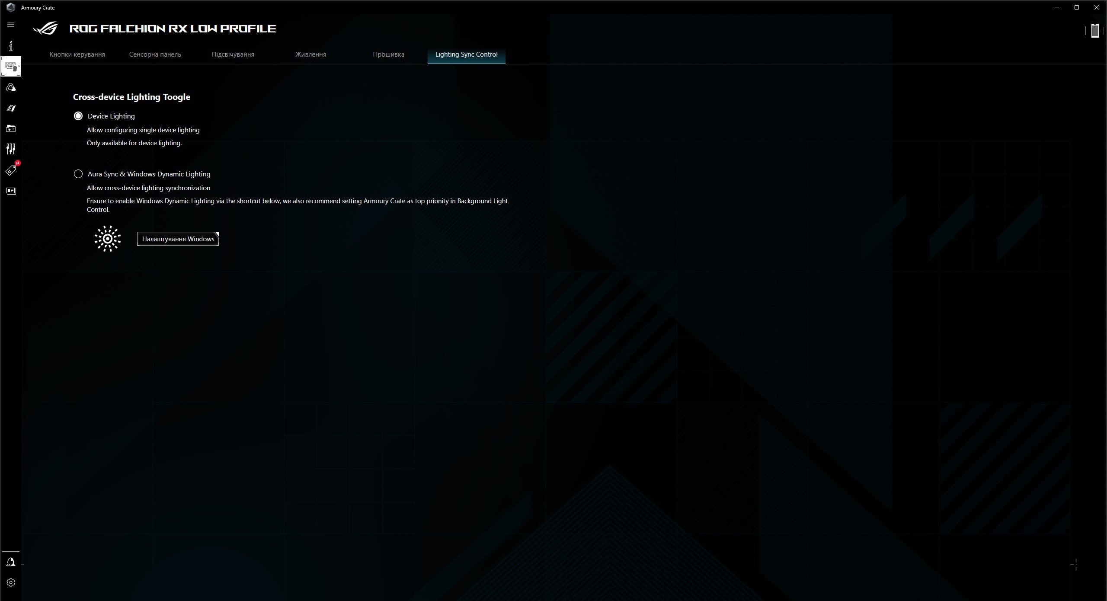Switch to Підсвічування tab
Image resolution: width=1107 pixels, height=601 pixels.
[232, 54]
